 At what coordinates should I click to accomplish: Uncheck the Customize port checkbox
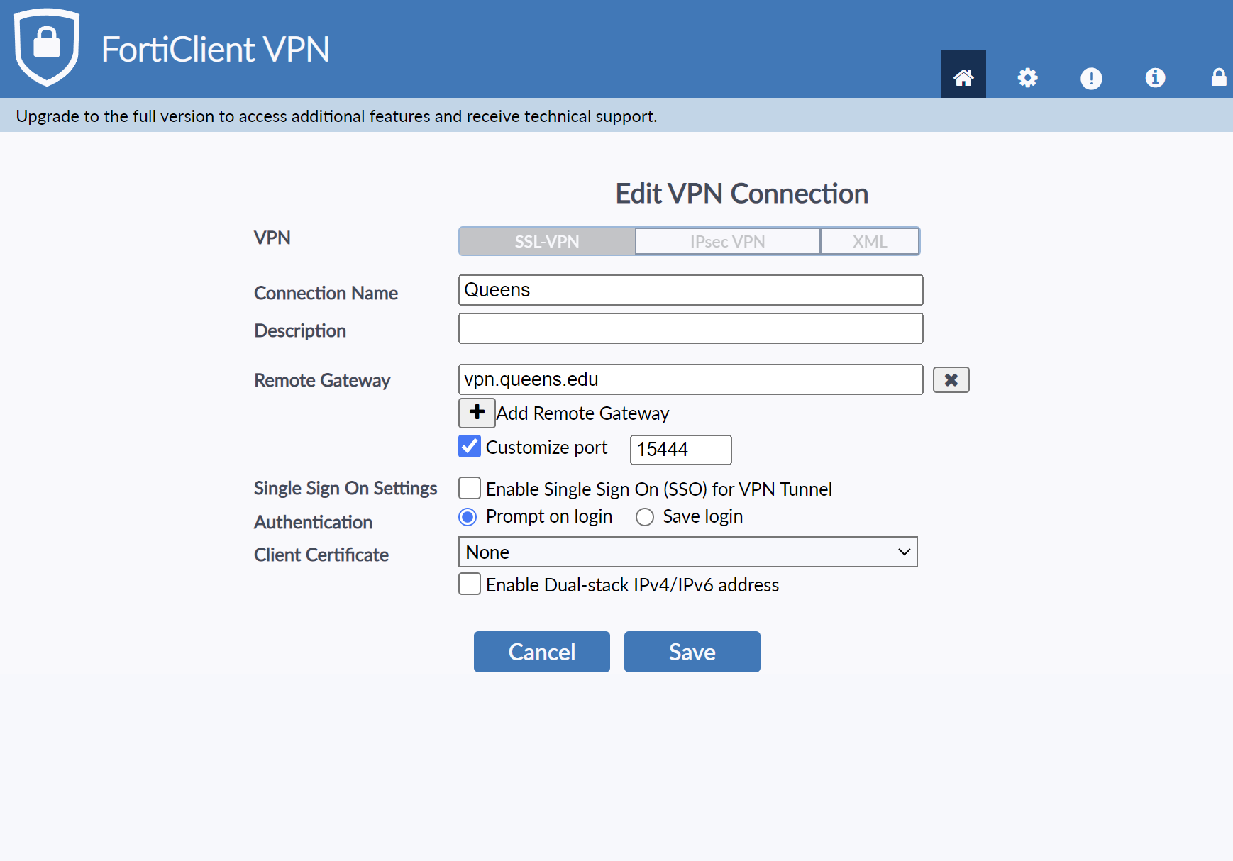[x=470, y=447]
